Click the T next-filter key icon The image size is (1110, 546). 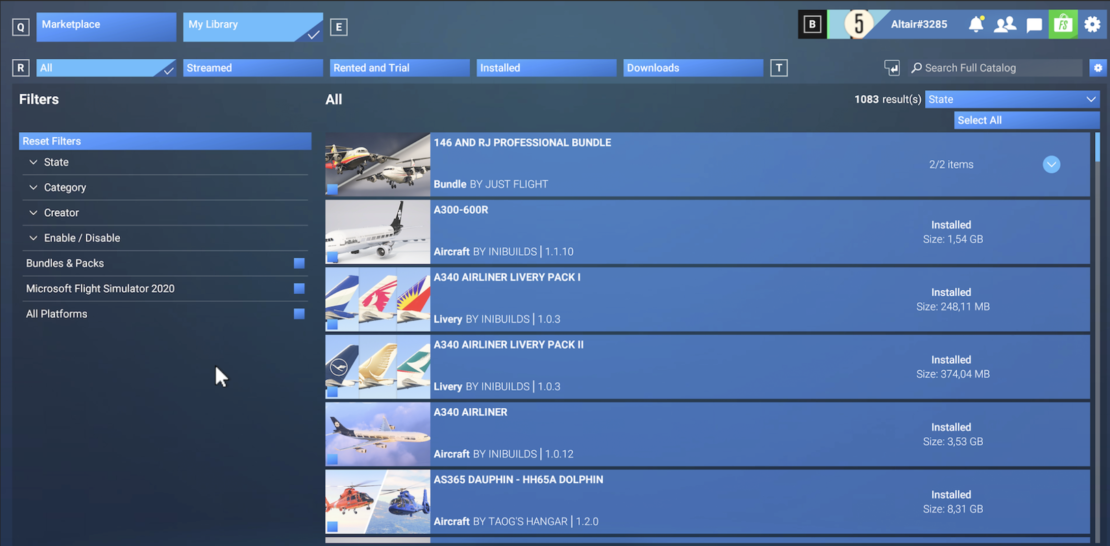point(779,68)
